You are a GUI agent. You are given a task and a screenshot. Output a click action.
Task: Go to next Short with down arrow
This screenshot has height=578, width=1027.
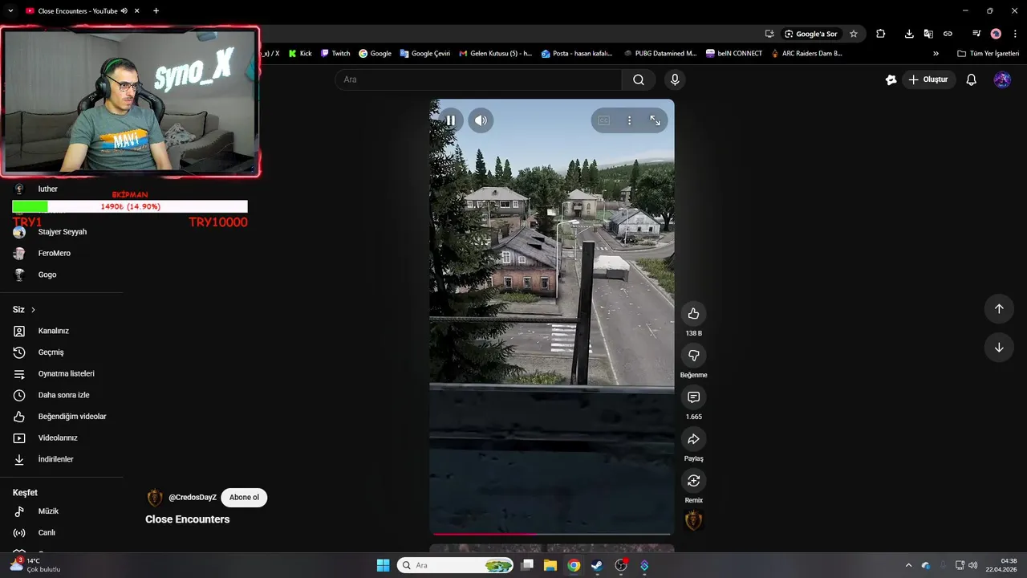[999, 348]
